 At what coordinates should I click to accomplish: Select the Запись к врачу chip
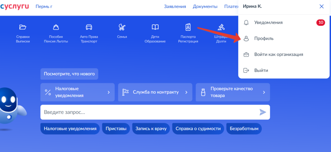click(x=151, y=129)
